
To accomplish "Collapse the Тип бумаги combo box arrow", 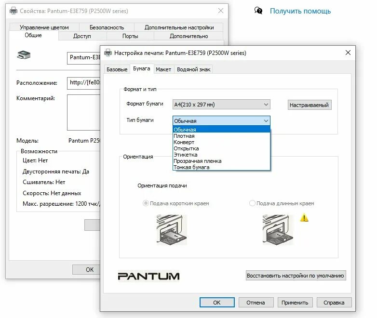I will 266,120.
